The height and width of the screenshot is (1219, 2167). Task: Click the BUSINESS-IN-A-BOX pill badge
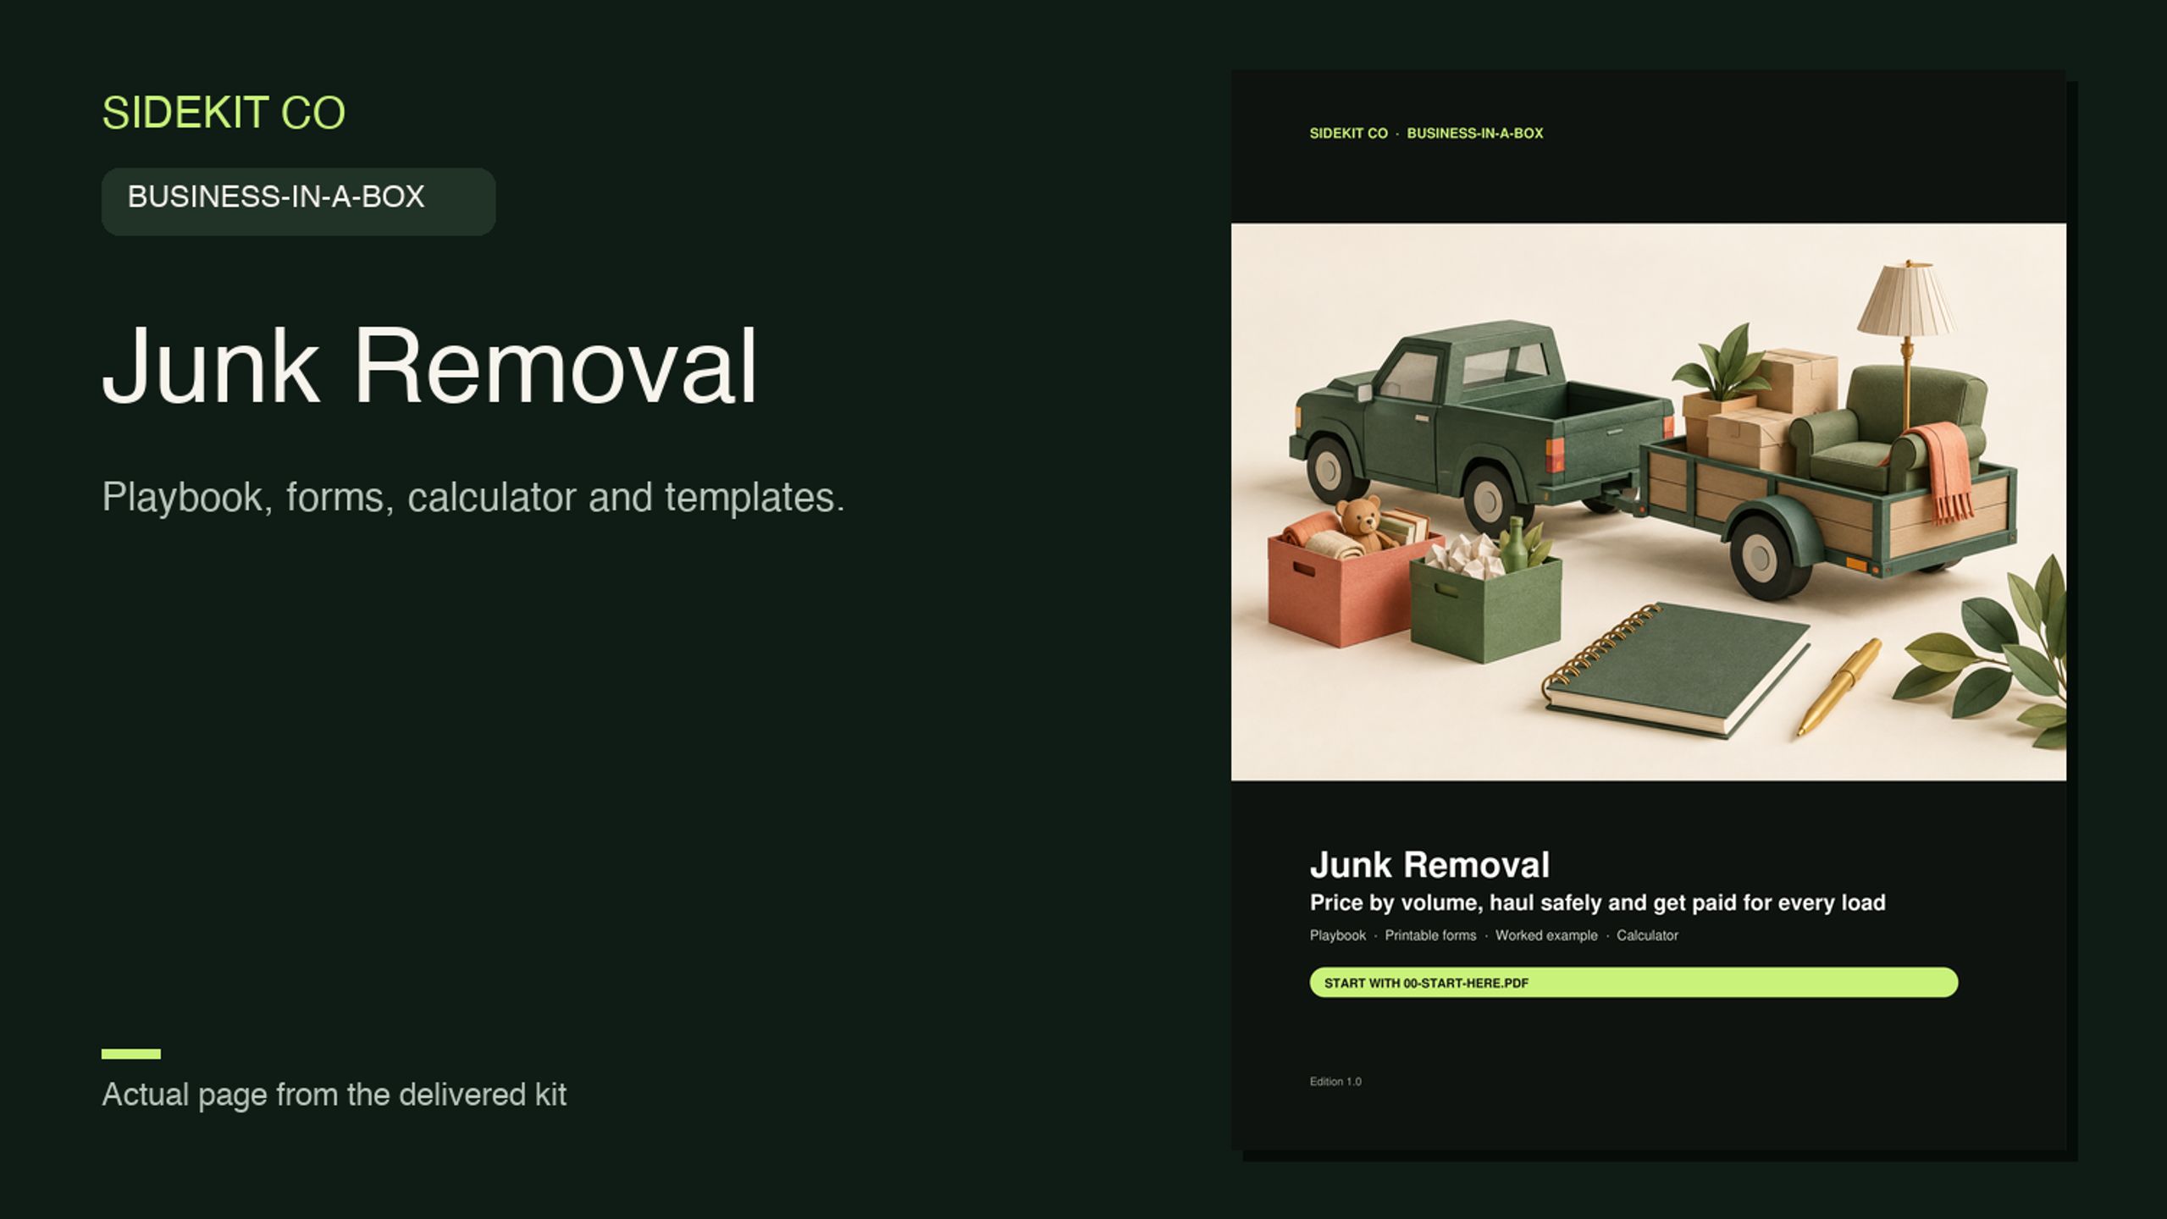click(298, 201)
